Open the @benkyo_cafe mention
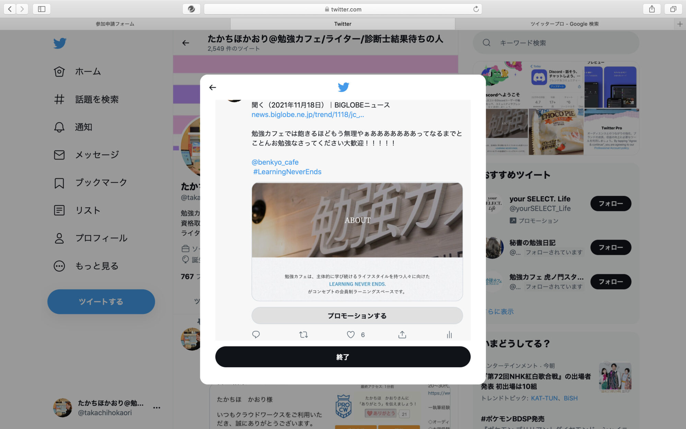 tap(275, 162)
